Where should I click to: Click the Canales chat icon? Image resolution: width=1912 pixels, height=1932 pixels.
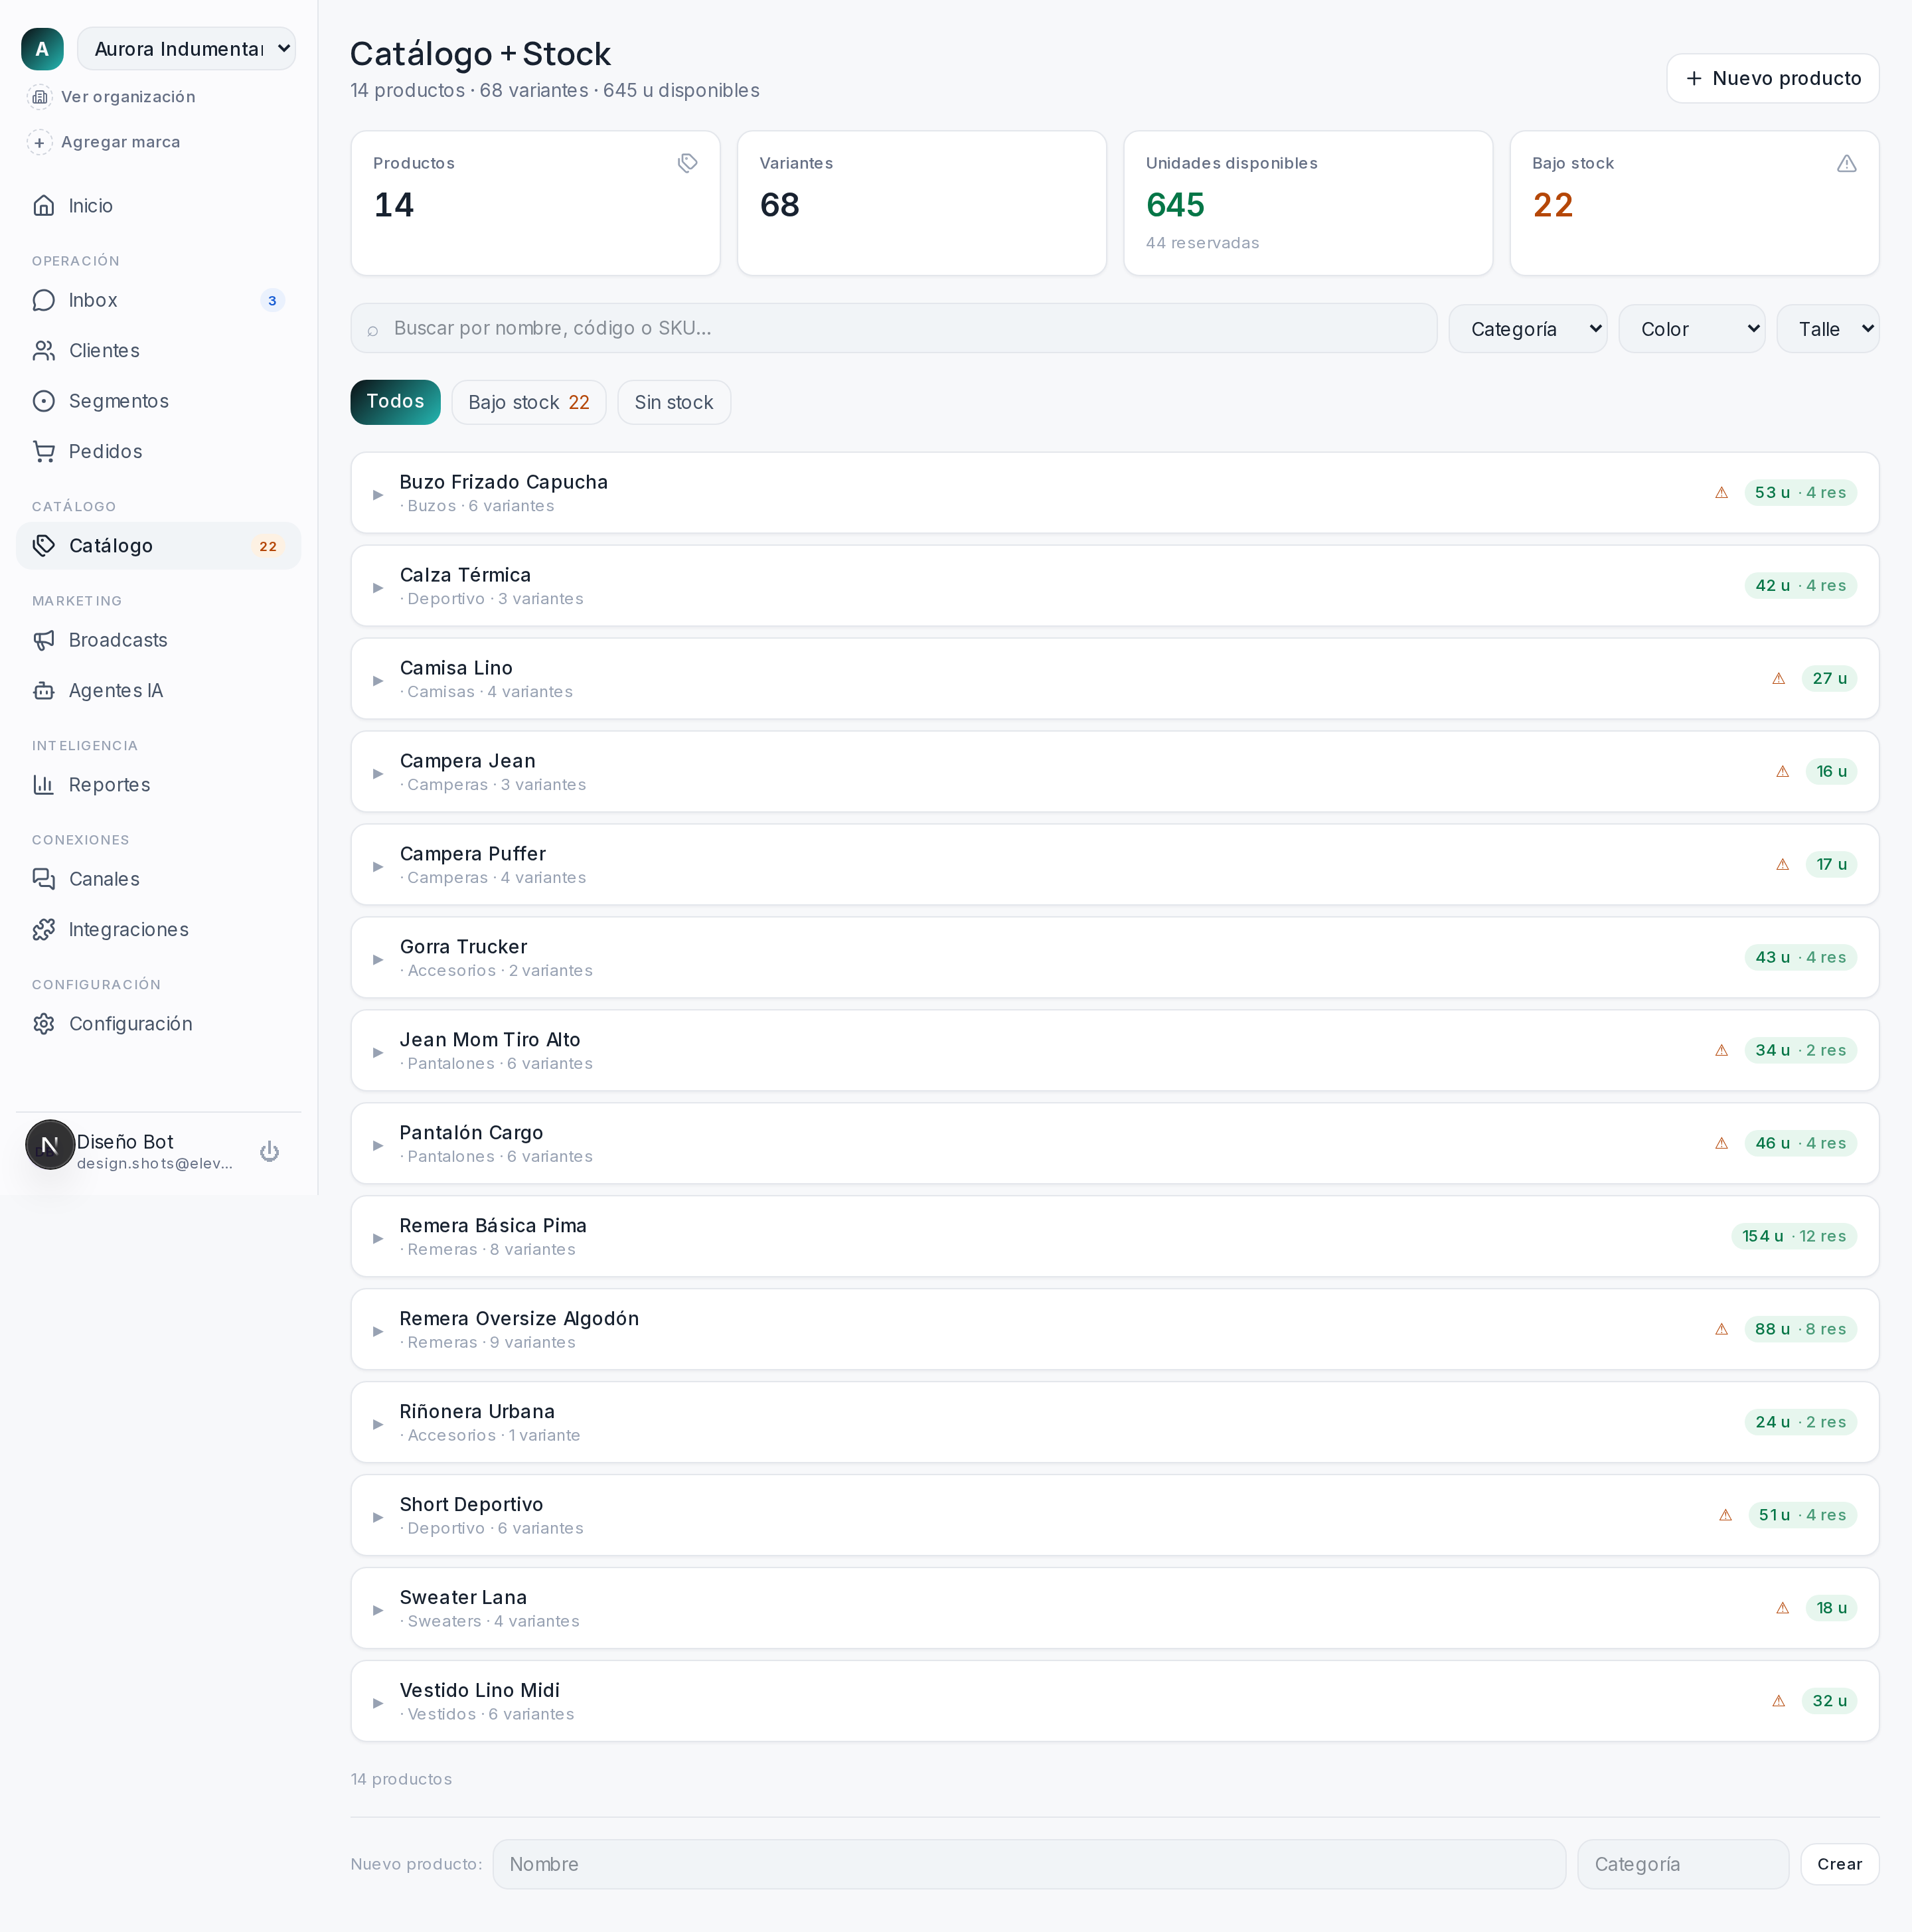[x=44, y=879]
